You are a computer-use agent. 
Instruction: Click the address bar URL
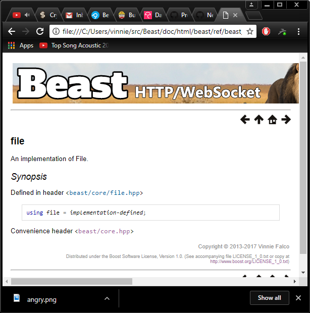[151, 31]
